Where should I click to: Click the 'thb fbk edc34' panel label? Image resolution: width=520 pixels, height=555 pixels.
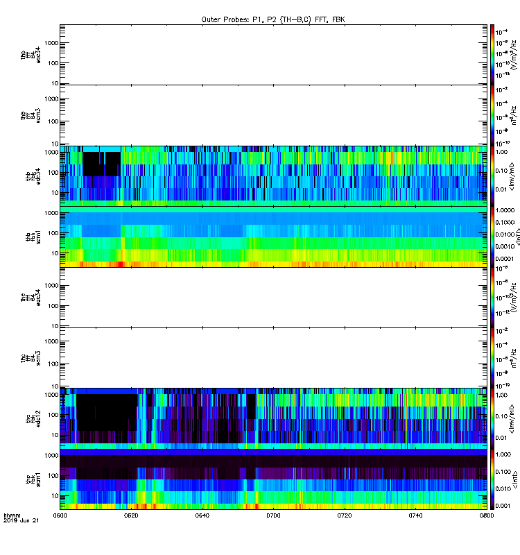pyautogui.click(x=33, y=176)
